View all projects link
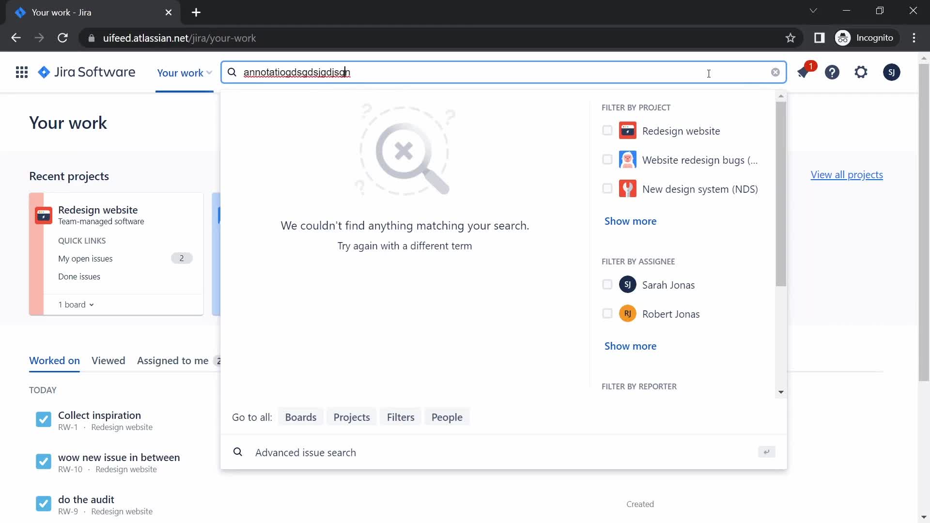This screenshot has width=930, height=523. (x=846, y=174)
